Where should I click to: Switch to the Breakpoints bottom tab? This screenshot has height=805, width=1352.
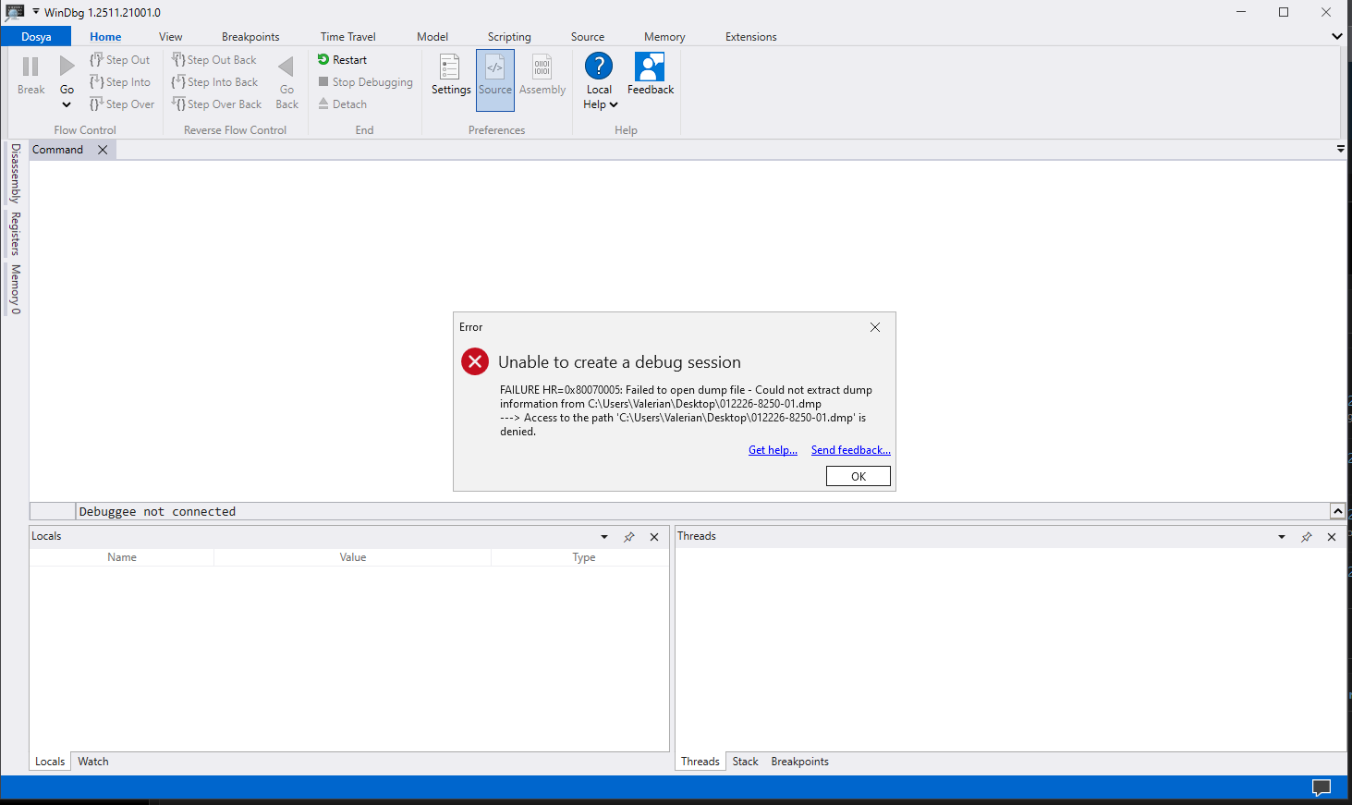click(800, 762)
